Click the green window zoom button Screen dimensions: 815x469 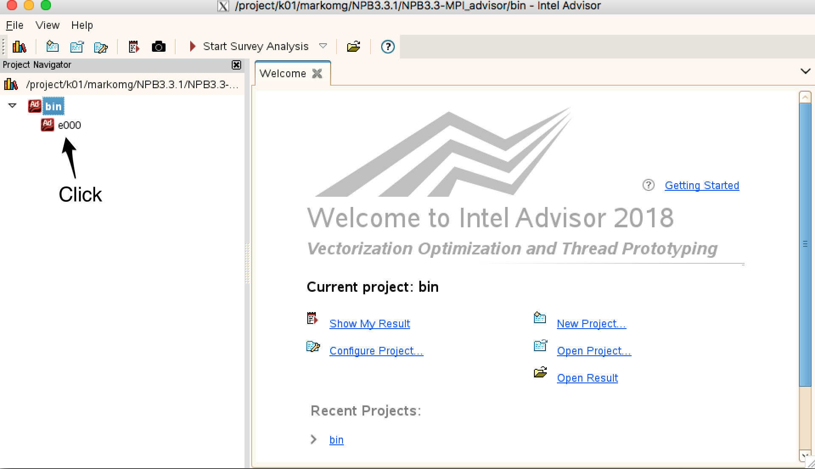tap(45, 6)
